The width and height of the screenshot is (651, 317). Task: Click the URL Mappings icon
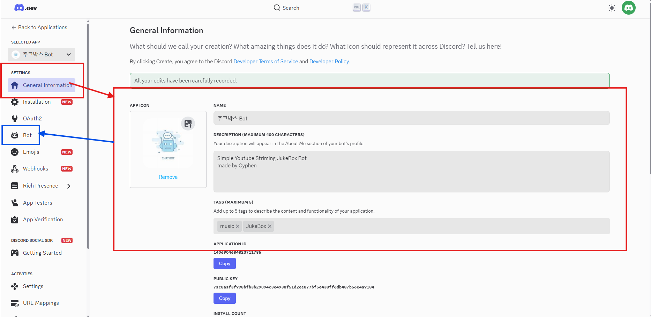15,303
